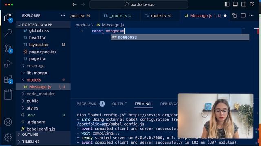
Task: Open page.spec.tsx in the explorer
Action: click(x=43, y=52)
